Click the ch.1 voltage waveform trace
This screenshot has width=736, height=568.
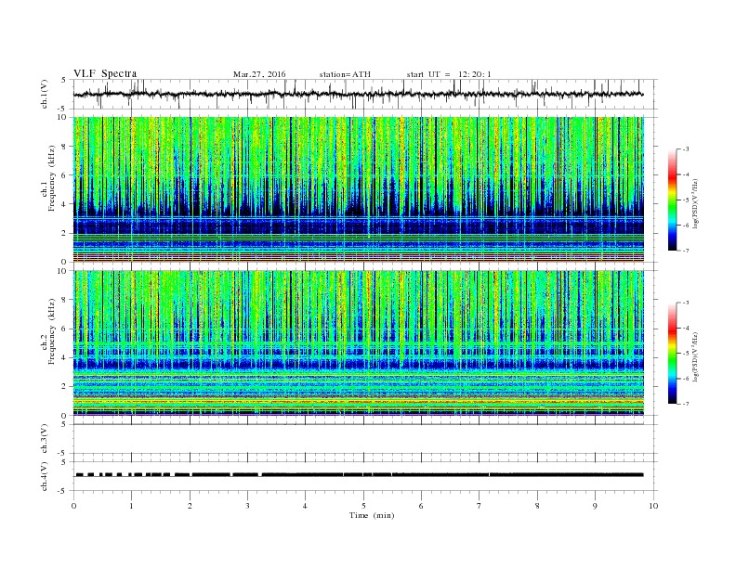[358, 94]
